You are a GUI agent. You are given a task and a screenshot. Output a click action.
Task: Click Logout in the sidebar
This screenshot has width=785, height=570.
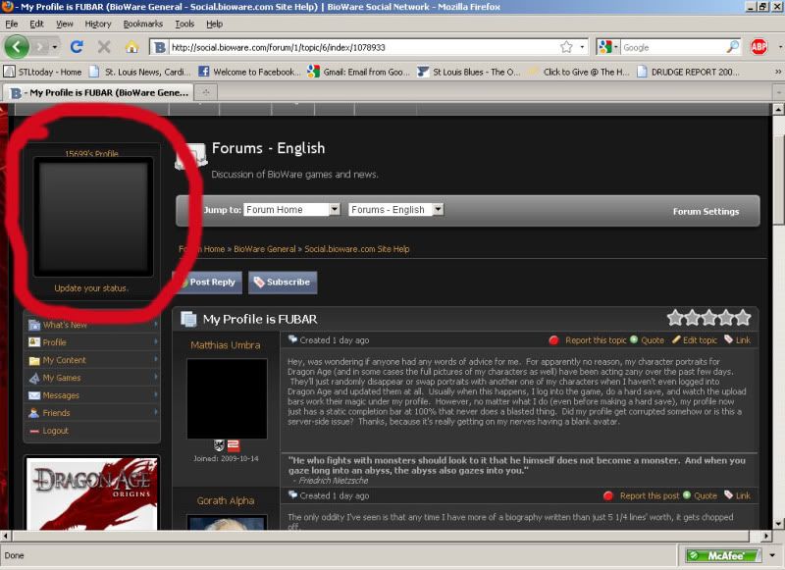[56, 431]
